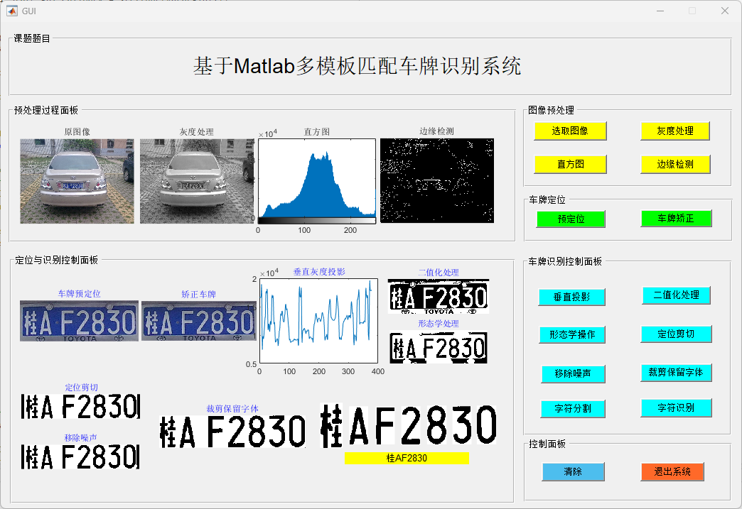Screen dimensions: 742x509
Task: Click the edge detection result image
Action: [436, 180]
